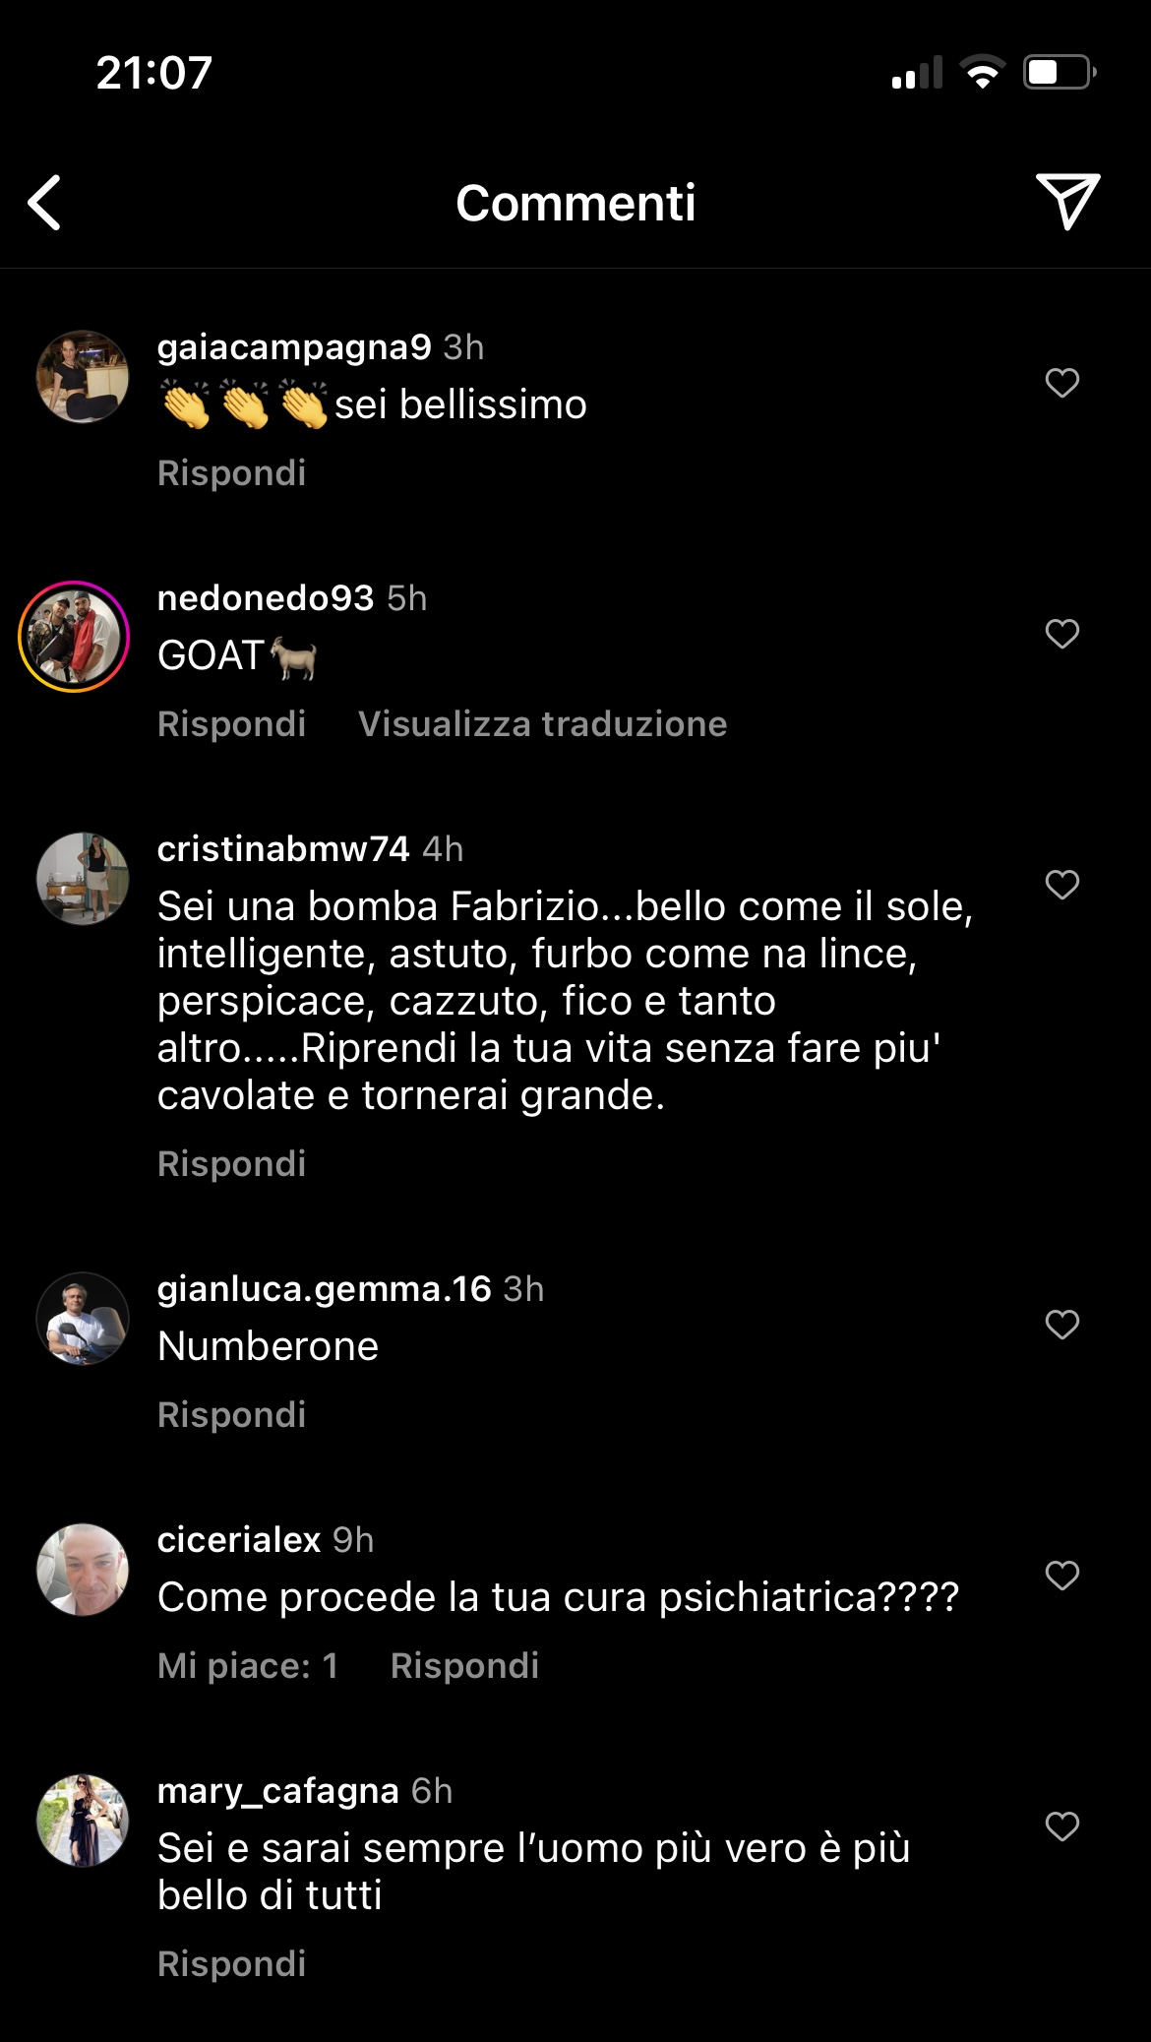View likes on cicerialex's comment
The image size is (1151, 2042).
[x=248, y=1665]
